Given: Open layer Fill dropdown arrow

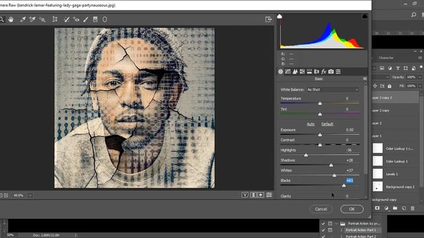Looking at the screenshot, I should [x=420, y=86].
